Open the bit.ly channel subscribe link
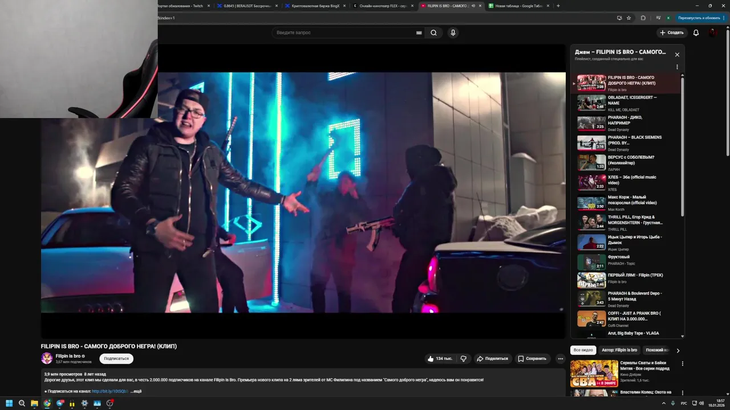Screen dimensions: 730x410 [x=110, y=391]
